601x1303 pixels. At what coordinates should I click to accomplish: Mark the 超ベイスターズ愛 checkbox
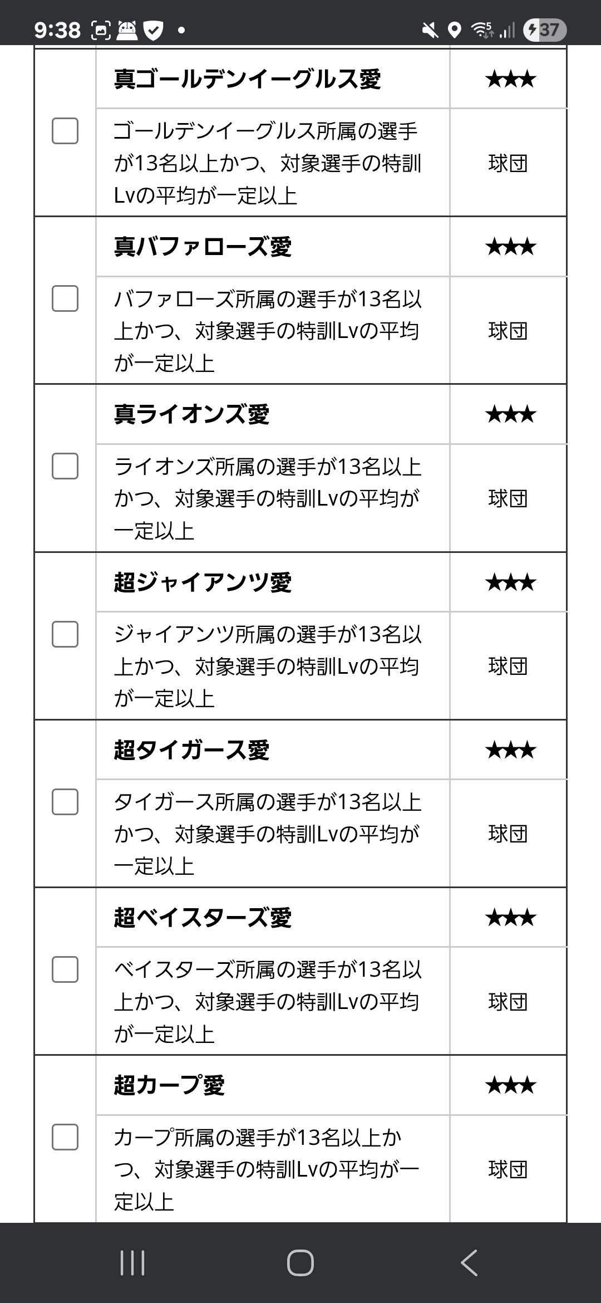click(65, 969)
